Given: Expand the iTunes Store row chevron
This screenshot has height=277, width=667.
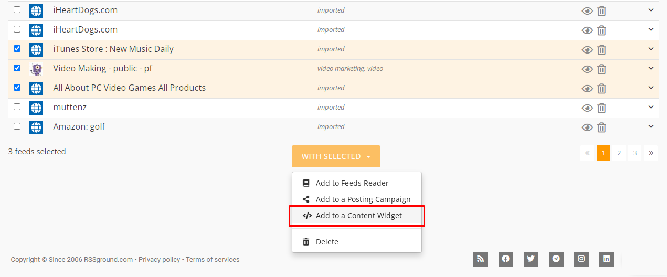Looking at the screenshot, I should tap(651, 49).
